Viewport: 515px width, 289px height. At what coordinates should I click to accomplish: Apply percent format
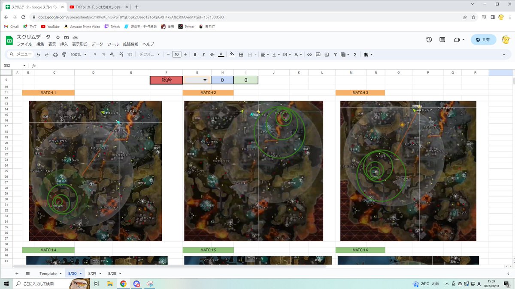coord(104,55)
